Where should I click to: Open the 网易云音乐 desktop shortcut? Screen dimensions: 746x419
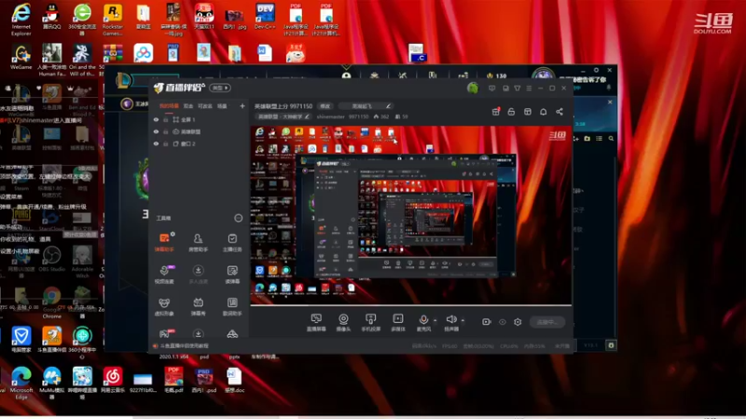113,380
